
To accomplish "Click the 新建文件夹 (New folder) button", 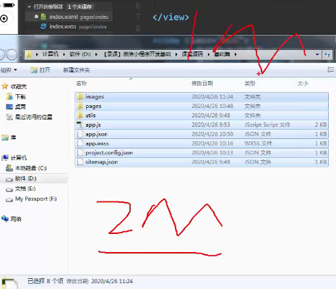I will point(77,70).
